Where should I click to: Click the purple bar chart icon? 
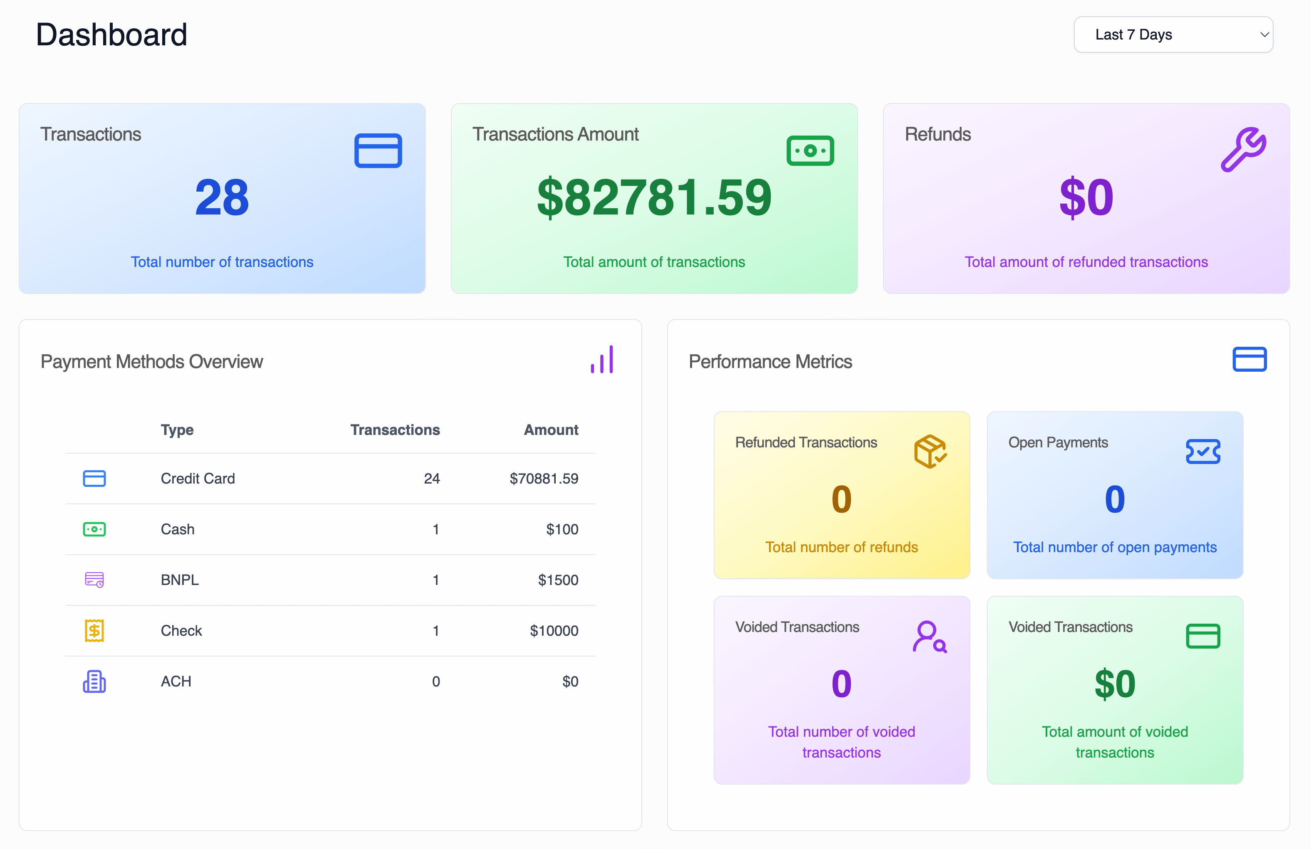click(x=602, y=360)
